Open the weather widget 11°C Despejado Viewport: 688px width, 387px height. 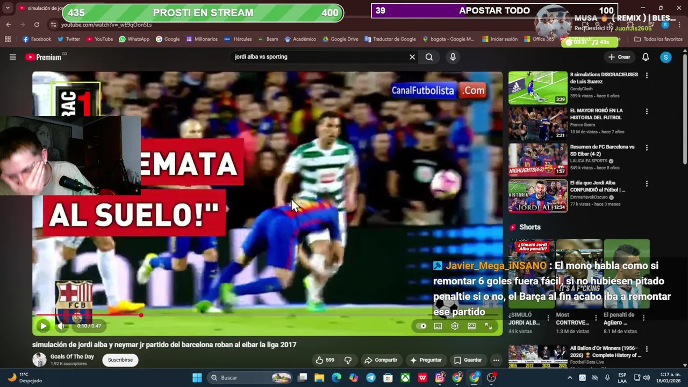(x=24, y=378)
